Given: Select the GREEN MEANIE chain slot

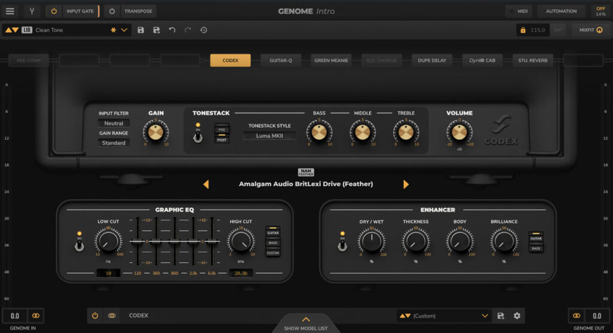Looking at the screenshot, I should 331,60.
